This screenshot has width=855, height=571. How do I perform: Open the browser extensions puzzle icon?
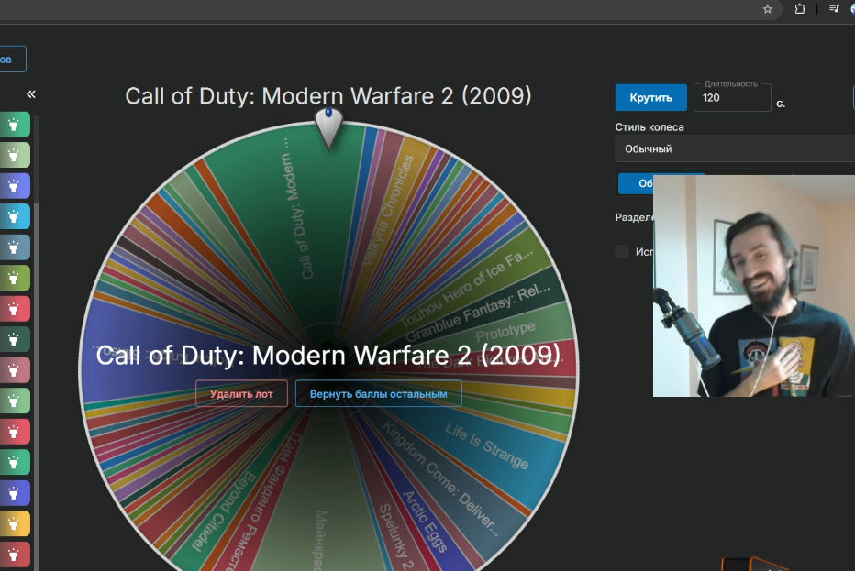click(799, 9)
